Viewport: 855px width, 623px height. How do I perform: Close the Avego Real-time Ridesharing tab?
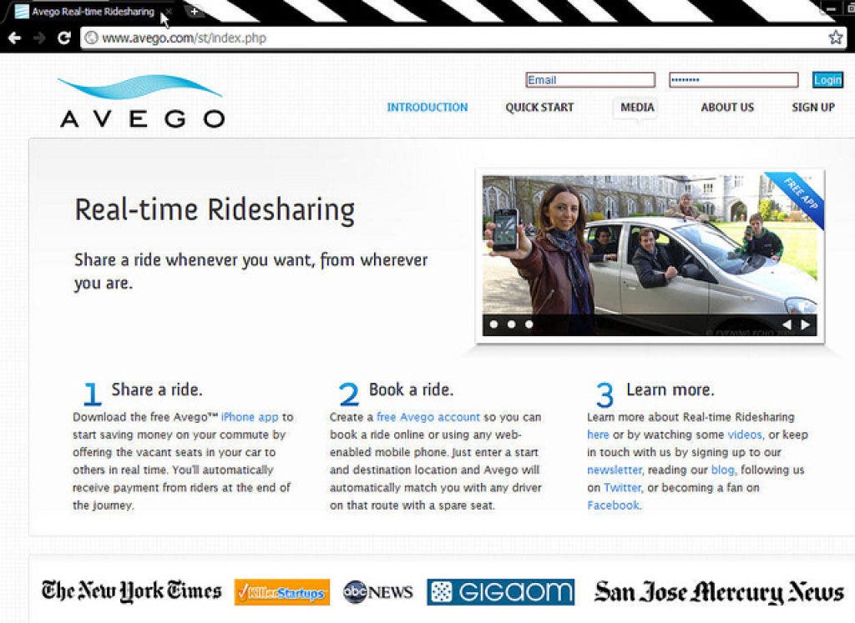[169, 12]
